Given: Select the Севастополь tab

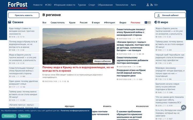Looking at the screenshot, I should (x=58, y=22).
